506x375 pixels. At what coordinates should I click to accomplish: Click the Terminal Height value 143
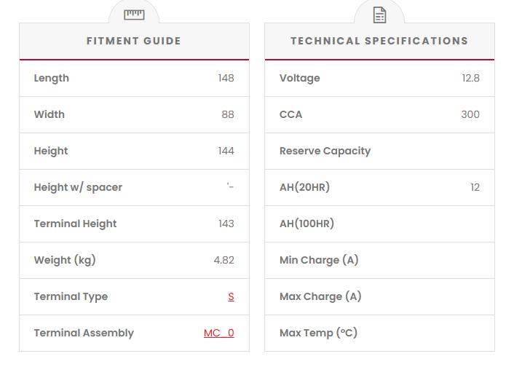(x=226, y=224)
